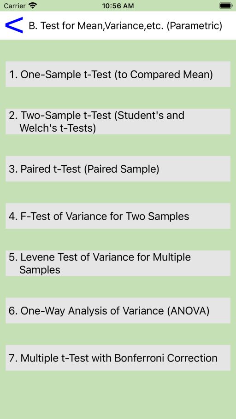
Task: Open One-Sample t-Test (to Compared Mean)
Action: click(118, 74)
